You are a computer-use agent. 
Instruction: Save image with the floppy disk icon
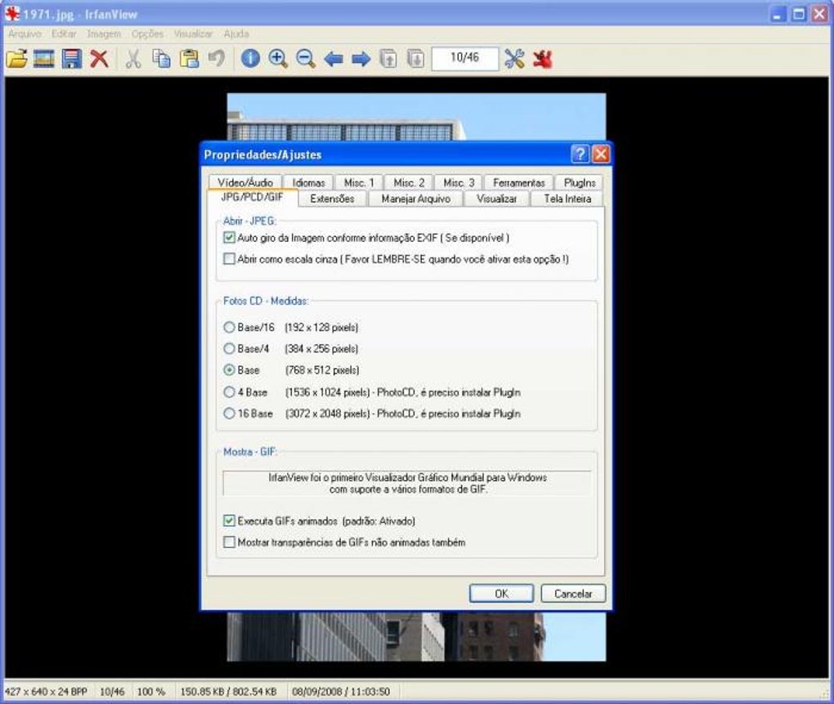(x=72, y=58)
